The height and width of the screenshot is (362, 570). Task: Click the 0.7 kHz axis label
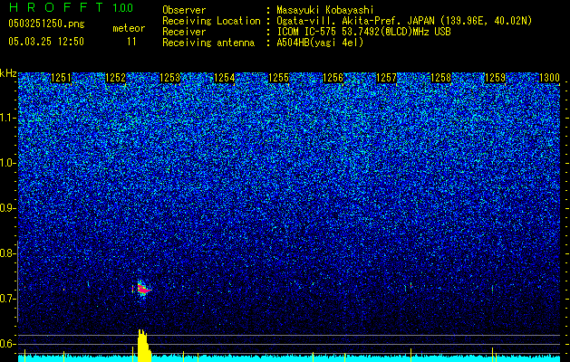[7, 299]
